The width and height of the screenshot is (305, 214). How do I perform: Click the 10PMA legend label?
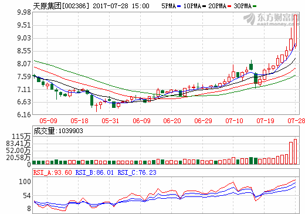192,6
